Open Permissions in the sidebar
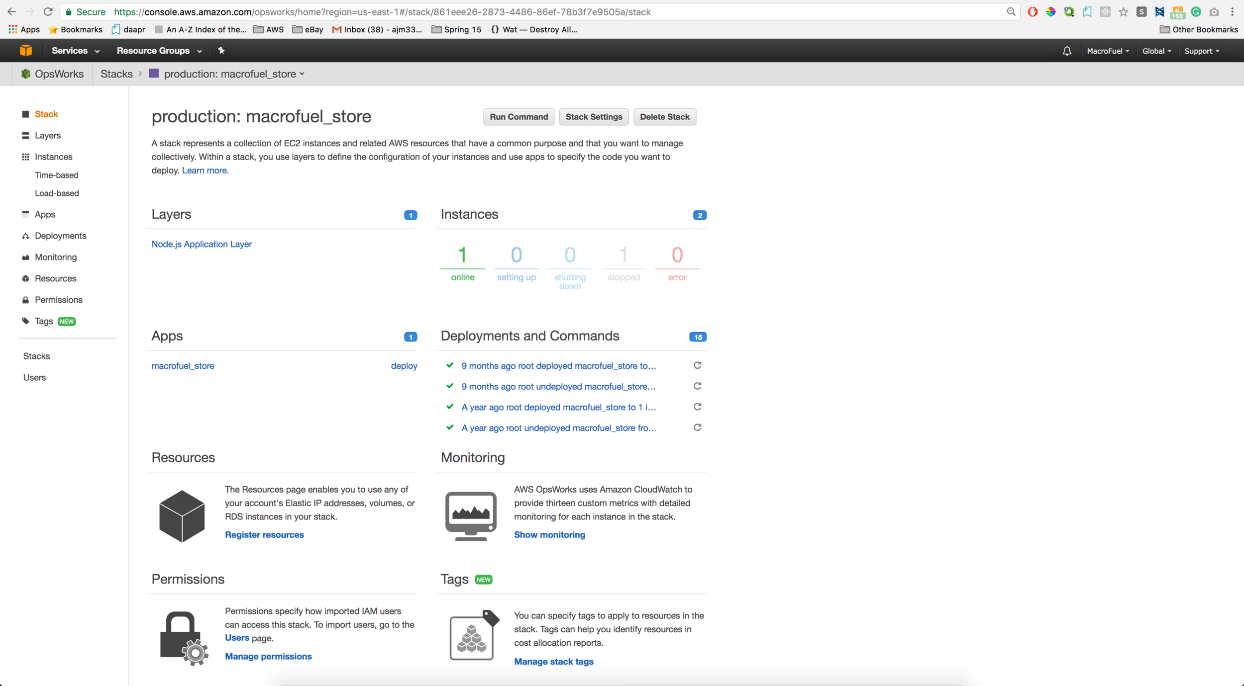The image size is (1244, 686). click(x=59, y=300)
